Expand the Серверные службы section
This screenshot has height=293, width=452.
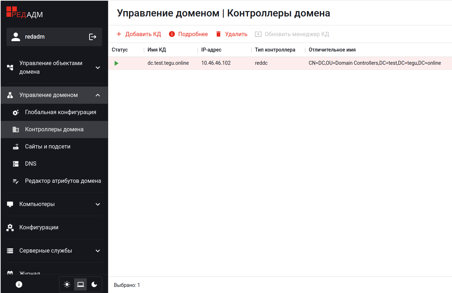(98, 251)
